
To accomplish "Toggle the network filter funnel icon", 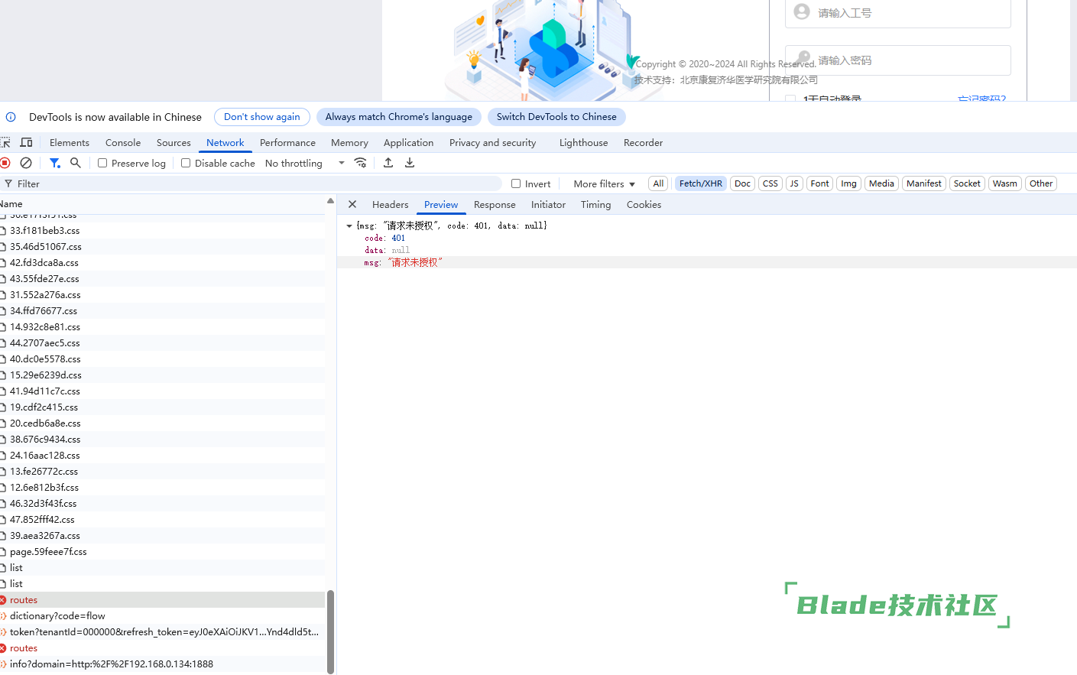I will pyautogui.click(x=54, y=163).
